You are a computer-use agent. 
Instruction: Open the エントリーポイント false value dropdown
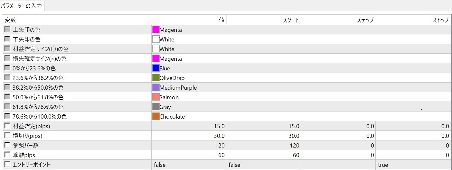tap(189, 165)
